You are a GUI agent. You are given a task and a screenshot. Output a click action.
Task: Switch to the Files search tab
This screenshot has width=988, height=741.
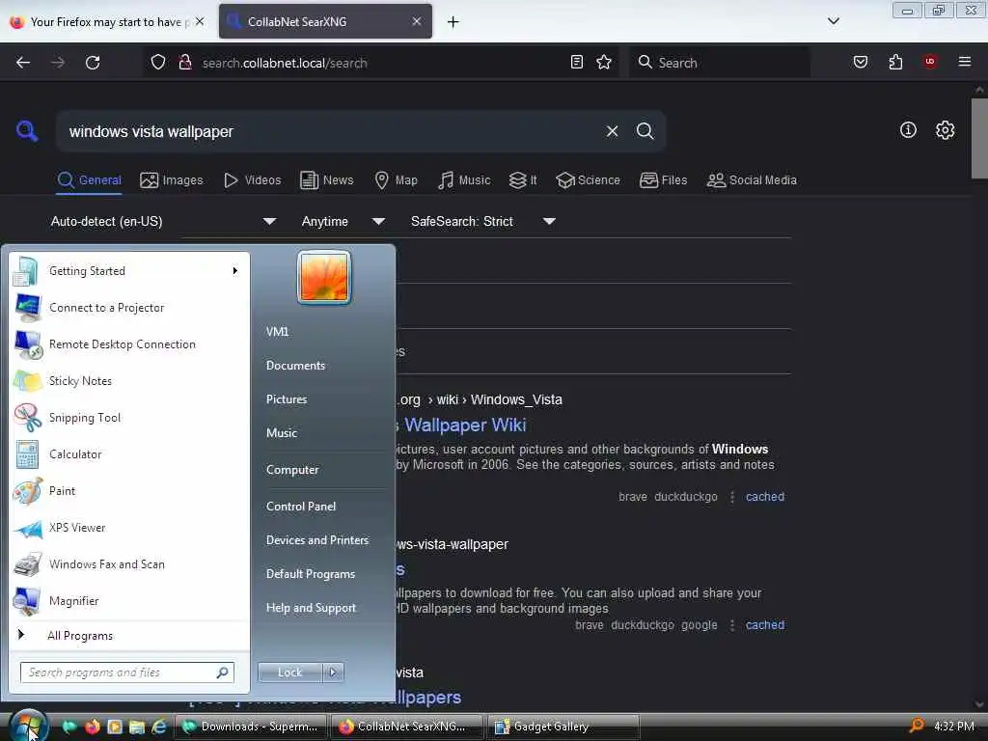[664, 180]
